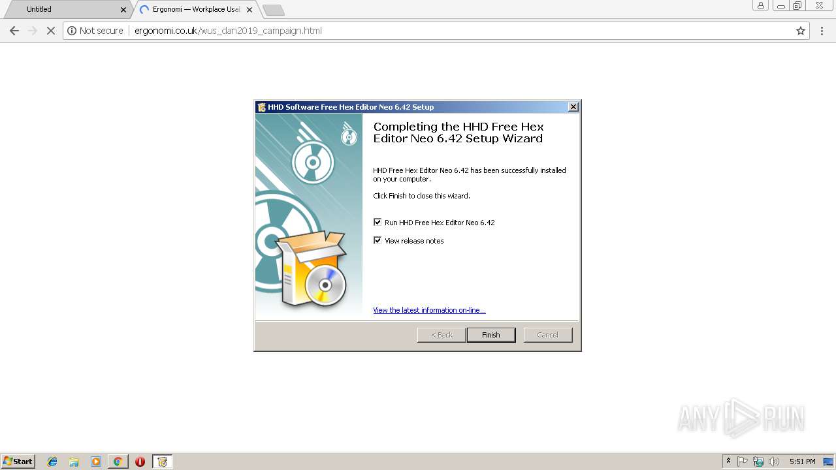
Task: Show hidden system tray icons
Action: [x=728, y=462]
